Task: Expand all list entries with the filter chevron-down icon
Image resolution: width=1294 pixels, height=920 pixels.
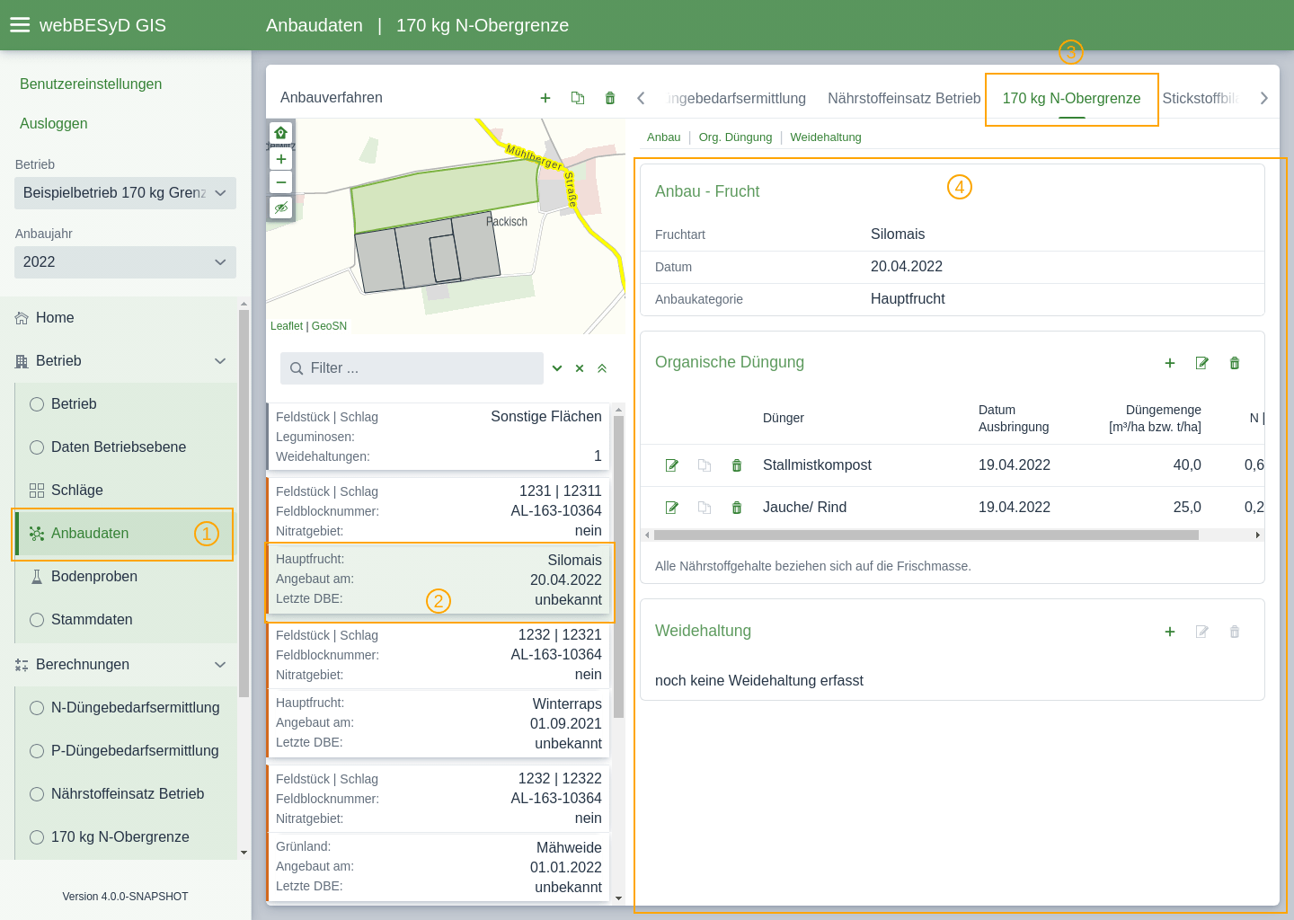Action: pos(557,368)
